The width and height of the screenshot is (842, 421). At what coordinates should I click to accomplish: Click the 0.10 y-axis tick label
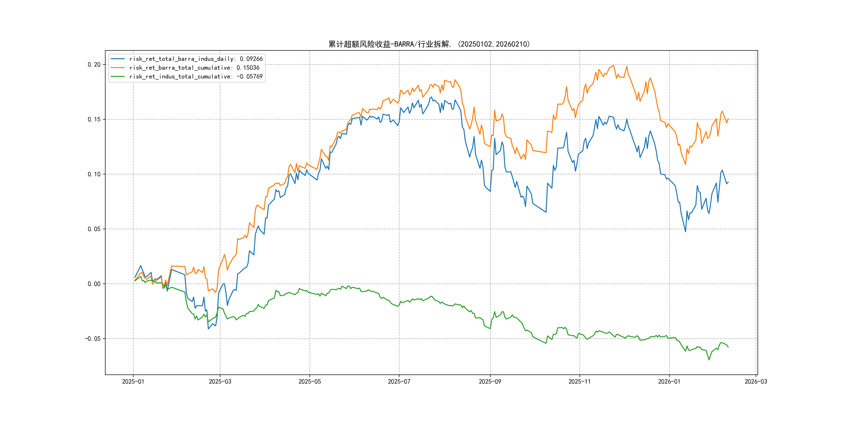click(x=94, y=174)
